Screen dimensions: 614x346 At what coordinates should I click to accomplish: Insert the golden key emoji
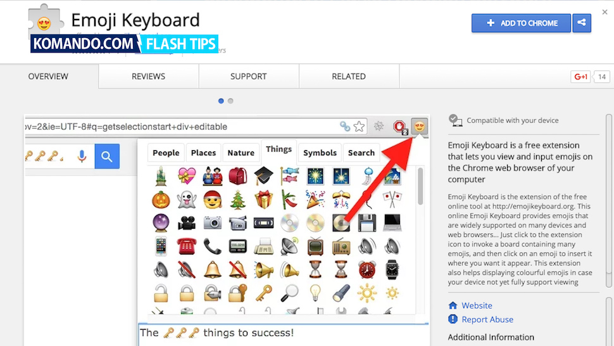click(263, 293)
